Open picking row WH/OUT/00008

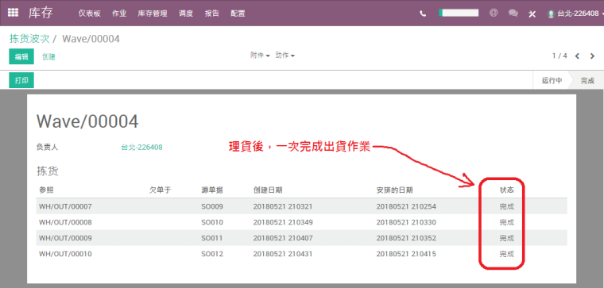[x=302, y=222]
